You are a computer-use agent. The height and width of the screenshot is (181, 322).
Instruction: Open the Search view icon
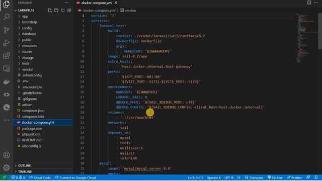[x=7, y=17]
